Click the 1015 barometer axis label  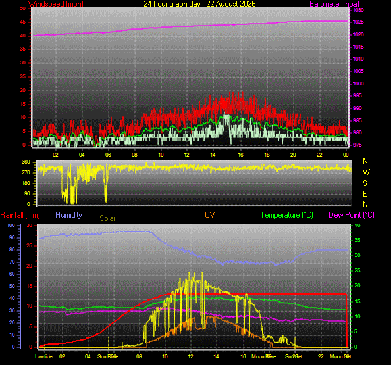(358, 47)
